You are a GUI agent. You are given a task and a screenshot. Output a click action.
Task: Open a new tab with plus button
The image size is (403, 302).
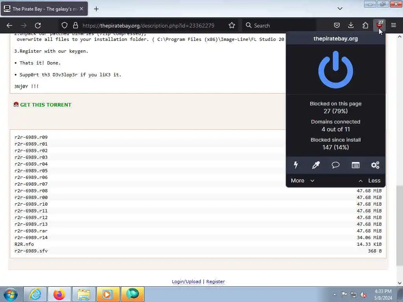(96, 9)
